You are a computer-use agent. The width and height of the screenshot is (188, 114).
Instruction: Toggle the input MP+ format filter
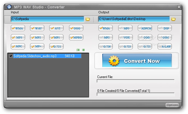pos(37,46)
